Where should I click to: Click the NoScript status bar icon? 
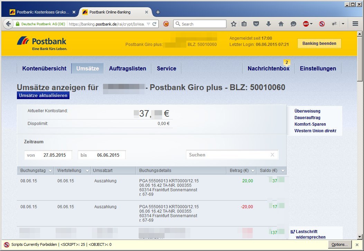pos(7,244)
